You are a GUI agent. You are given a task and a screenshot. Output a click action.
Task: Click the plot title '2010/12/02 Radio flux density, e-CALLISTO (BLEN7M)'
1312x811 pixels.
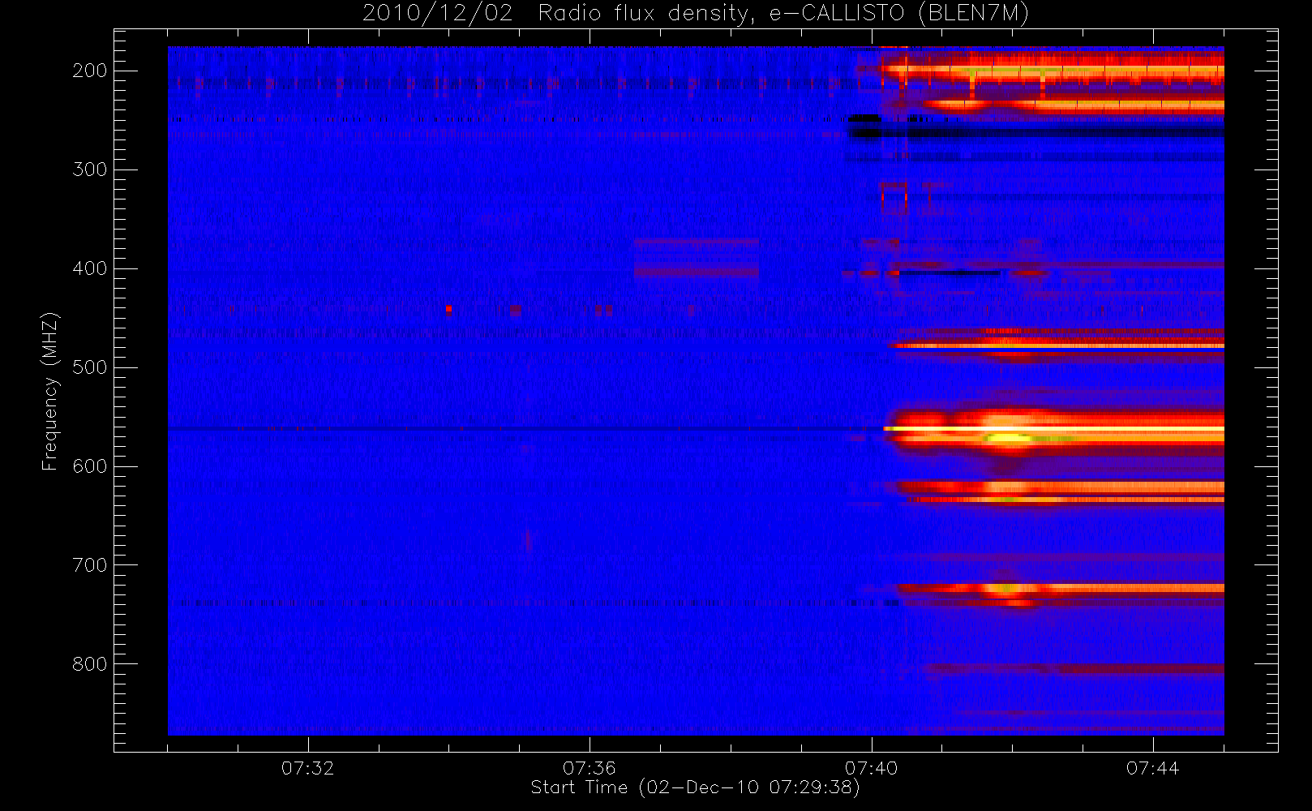695,14
